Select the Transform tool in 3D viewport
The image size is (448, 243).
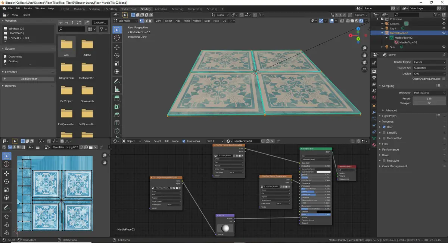click(x=117, y=72)
